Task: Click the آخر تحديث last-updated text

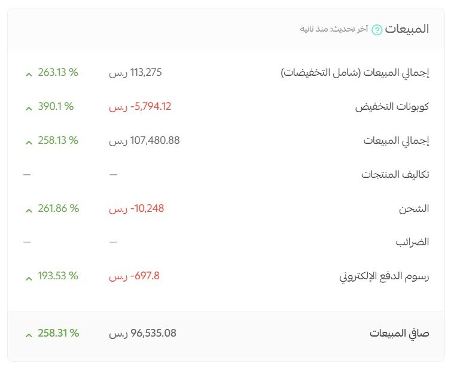Action: click(x=336, y=29)
